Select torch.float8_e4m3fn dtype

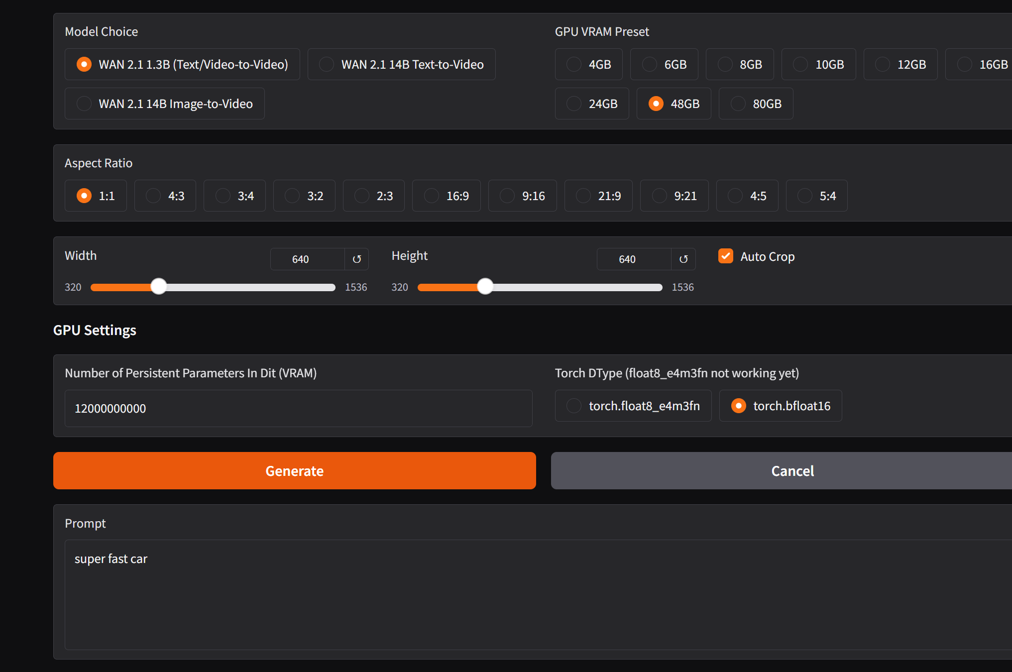point(574,406)
